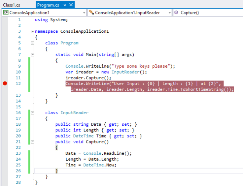Click the line 9 margin to set breakpoint
Image resolution: width=243 pixels, height=186 pixels.
[x=5, y=66]
